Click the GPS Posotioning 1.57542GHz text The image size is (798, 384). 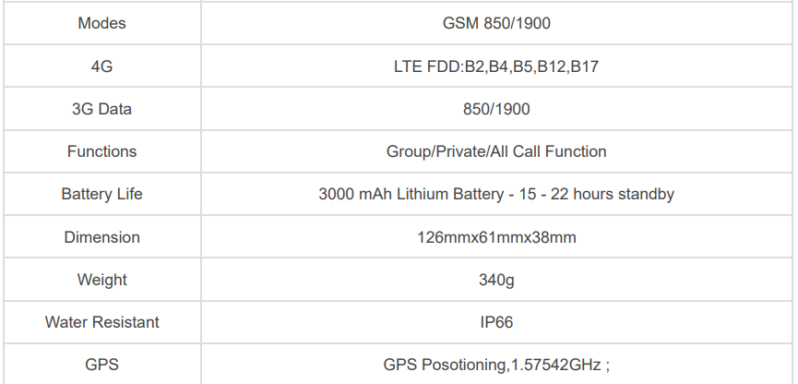496,365
